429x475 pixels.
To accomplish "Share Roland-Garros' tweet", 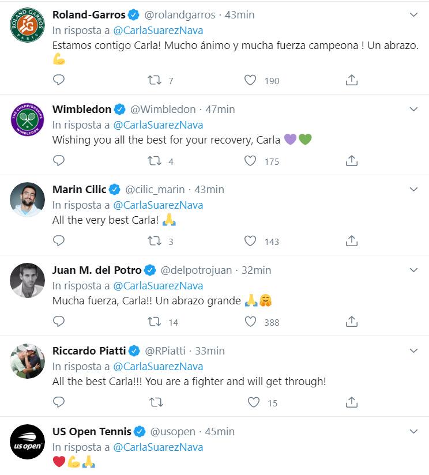I will click(x=352, y=81).
